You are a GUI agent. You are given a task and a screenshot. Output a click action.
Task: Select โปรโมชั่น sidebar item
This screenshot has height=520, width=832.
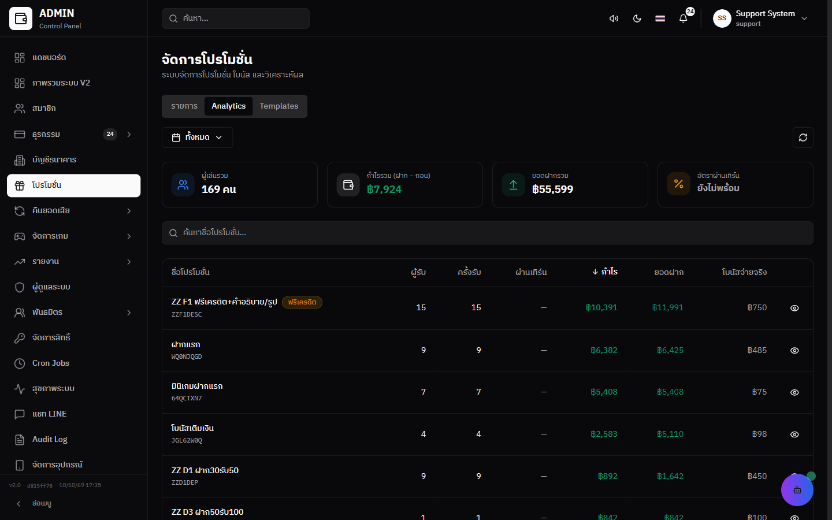point(73,185)
